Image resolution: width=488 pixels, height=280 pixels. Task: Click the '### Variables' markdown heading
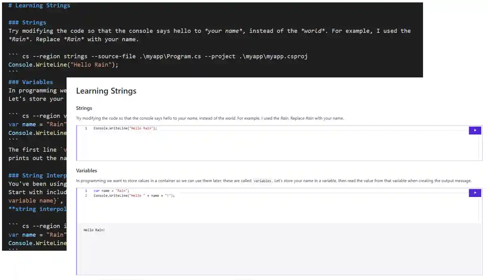point(30,82)
